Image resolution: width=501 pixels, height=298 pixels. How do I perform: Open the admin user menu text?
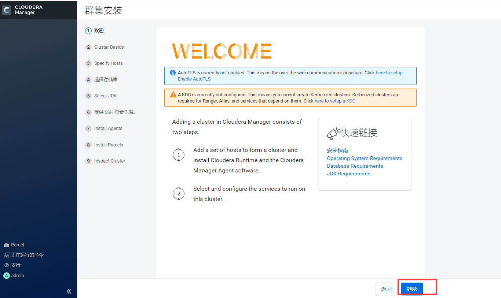click(18, 276)
